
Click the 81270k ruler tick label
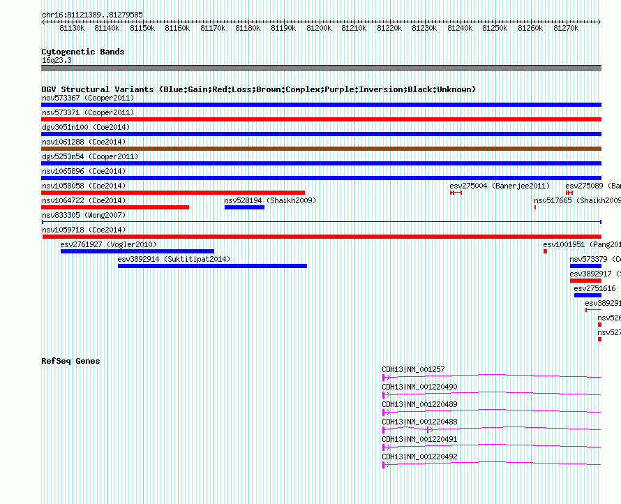click(x=566, y=28)
